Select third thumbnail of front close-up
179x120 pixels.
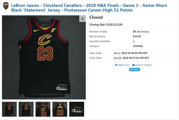click(43, 109)
